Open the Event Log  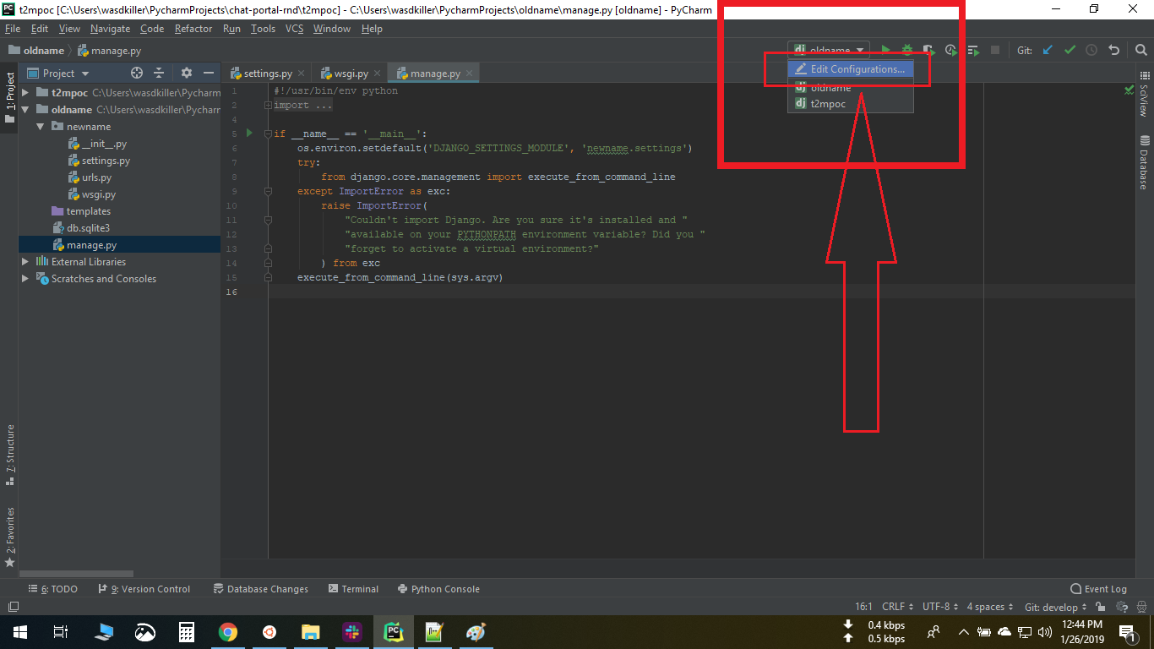point(1098,589)
